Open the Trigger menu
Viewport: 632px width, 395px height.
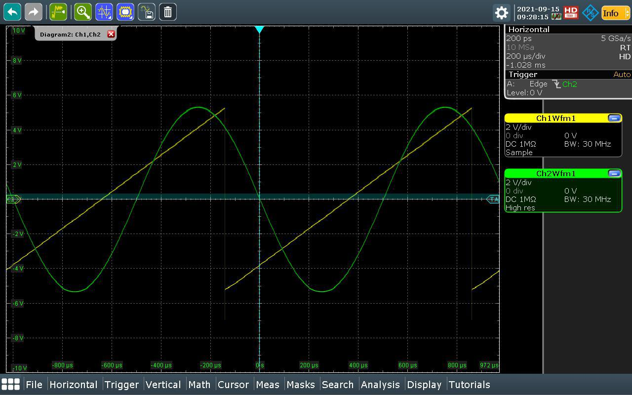pos(121,385)
